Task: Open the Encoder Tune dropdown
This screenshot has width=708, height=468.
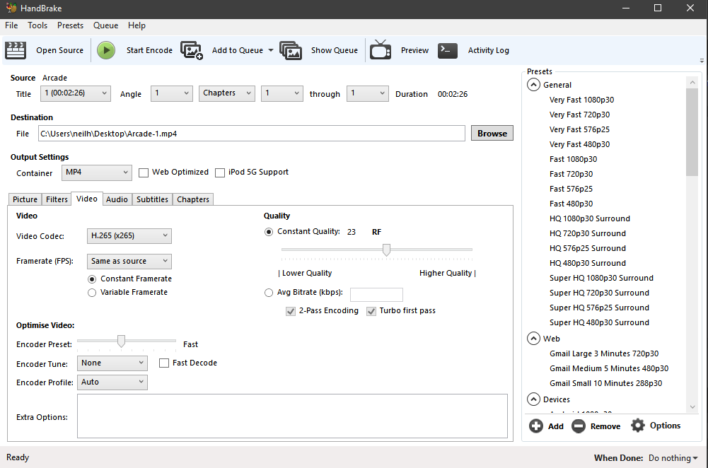Action: (x=112, y=363)
